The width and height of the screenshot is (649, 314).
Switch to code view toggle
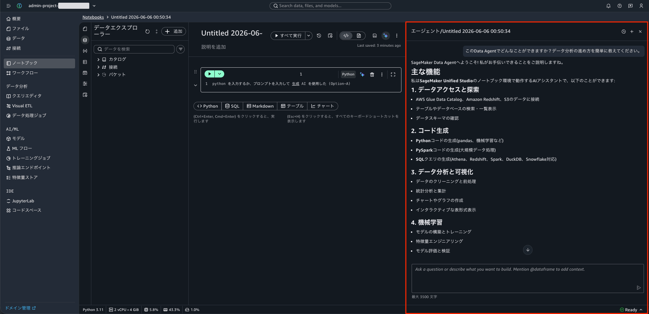346,36
